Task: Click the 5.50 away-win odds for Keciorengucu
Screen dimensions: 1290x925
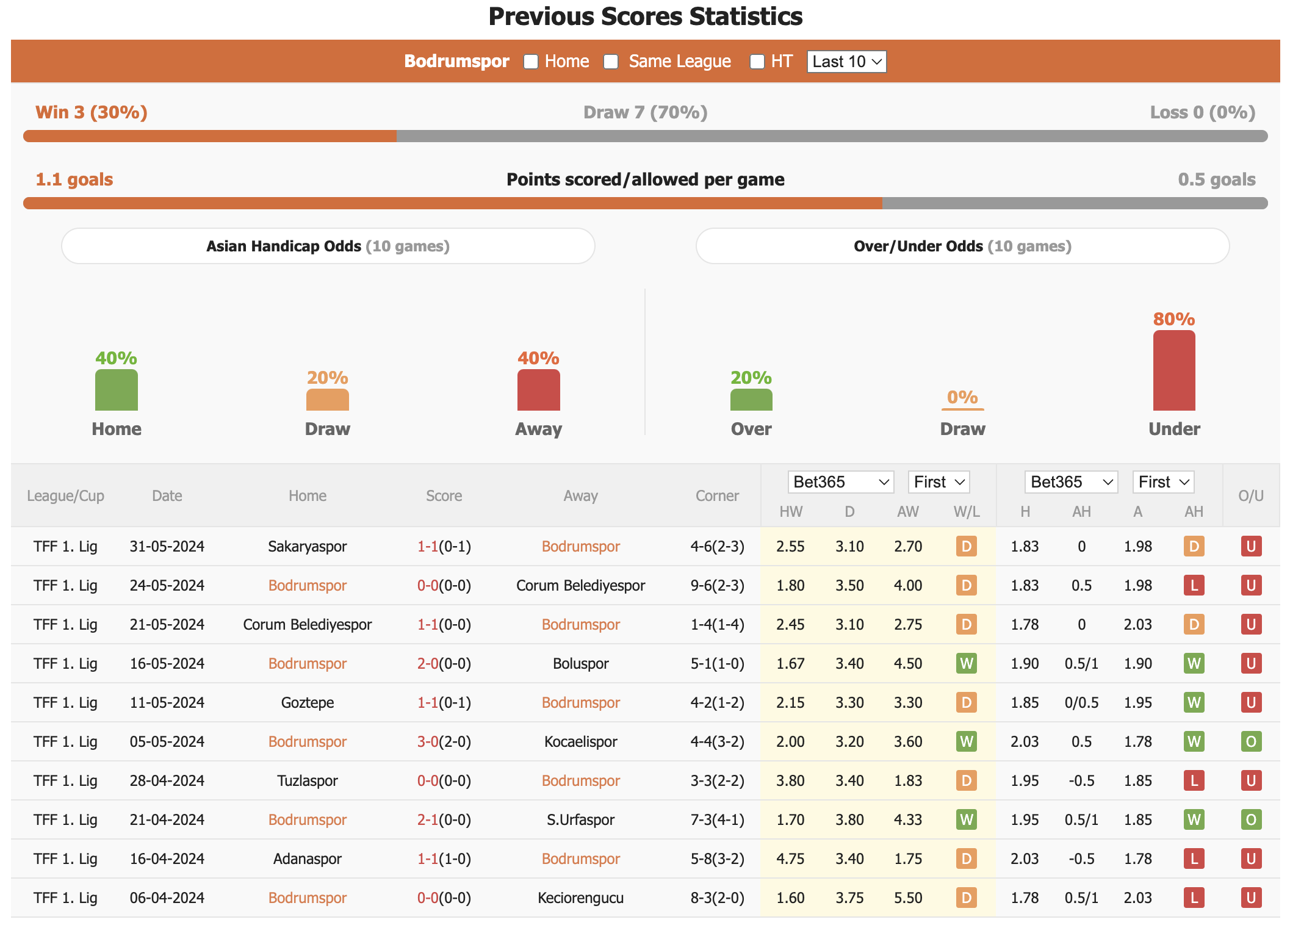Action: 908,898
